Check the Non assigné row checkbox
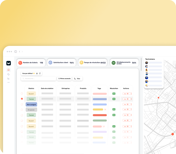This screenshot has height=154, width=176. [x=22, y=104]
